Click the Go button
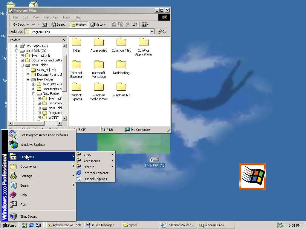 (x=162, y=32)
